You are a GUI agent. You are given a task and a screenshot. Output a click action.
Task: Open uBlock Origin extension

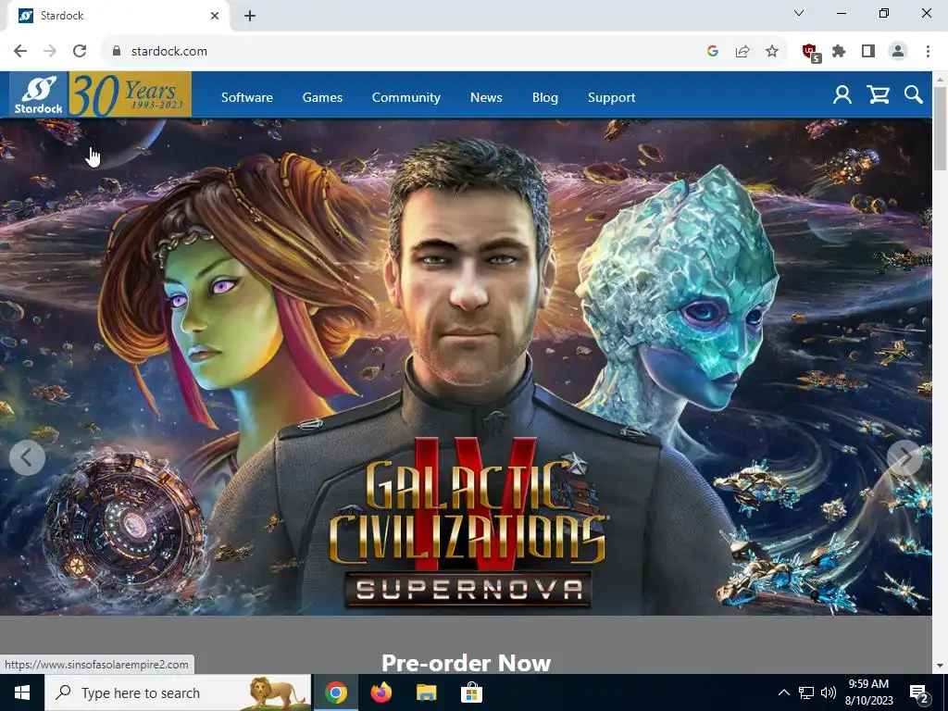click(x=811, y=53)
